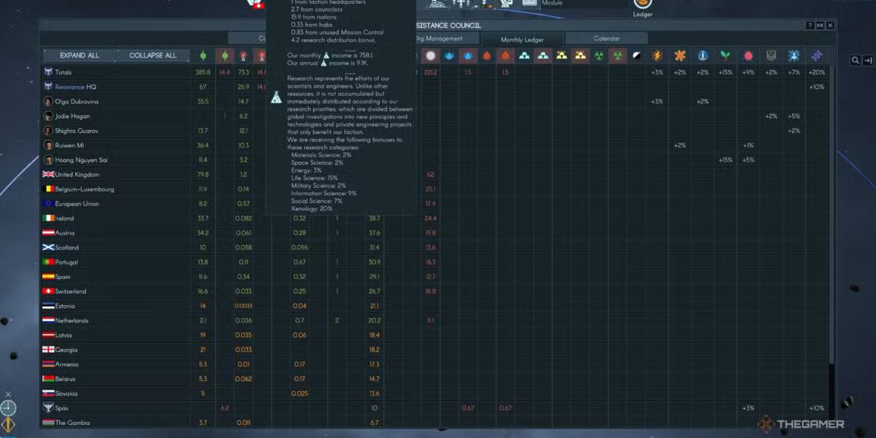Click the influence income column icon
The height and width of the screenshot is (438, 876).
(x=243, y=55)
